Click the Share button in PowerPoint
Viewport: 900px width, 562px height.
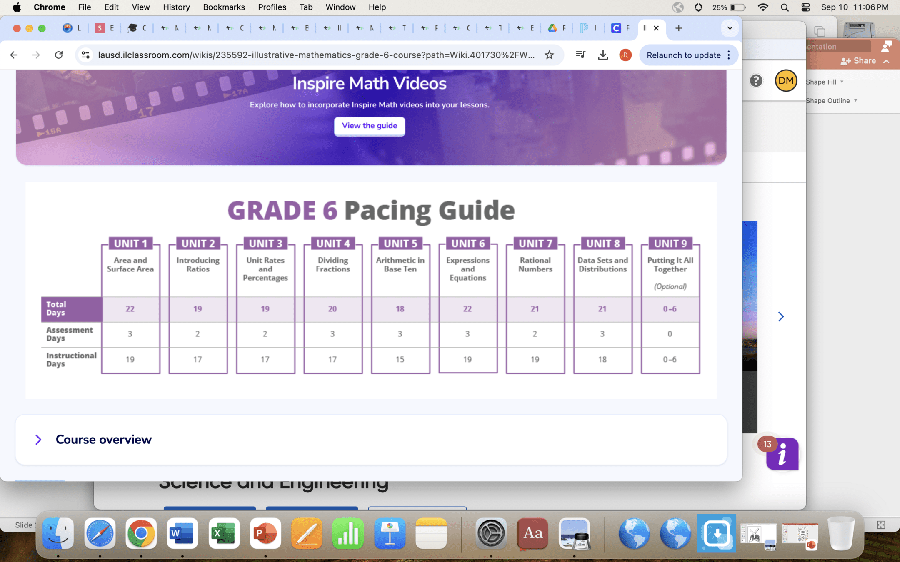click(859, 61)
